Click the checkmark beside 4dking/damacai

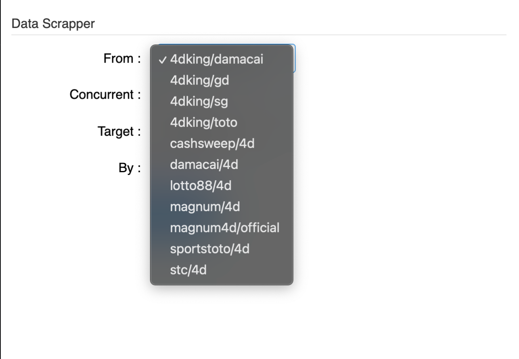[163, 60]
